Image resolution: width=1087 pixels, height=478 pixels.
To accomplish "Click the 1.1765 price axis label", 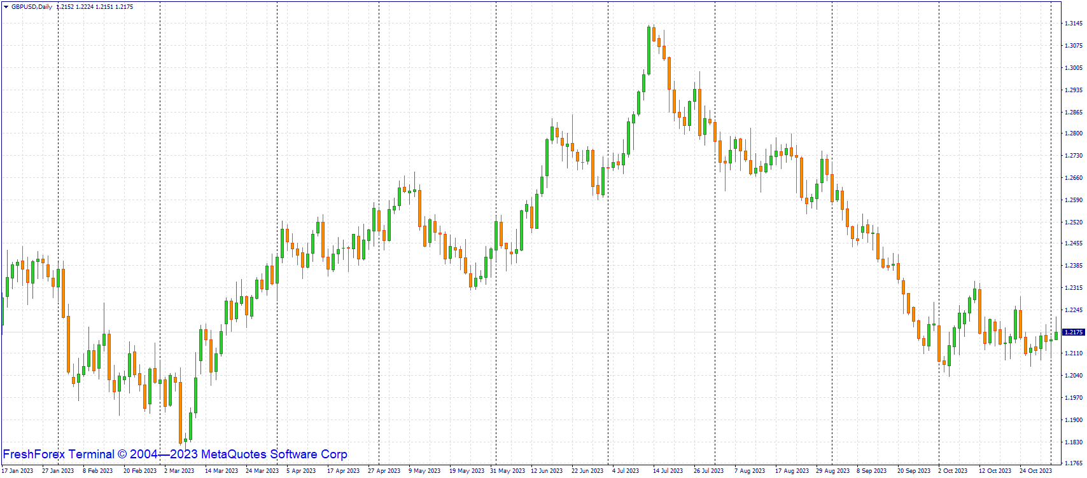I will (1074, 463).
